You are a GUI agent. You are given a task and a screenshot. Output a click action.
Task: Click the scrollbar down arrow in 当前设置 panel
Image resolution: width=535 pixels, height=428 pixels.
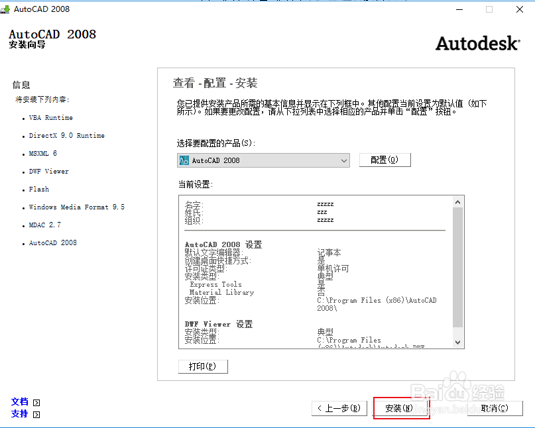click(x=457, y=343)
